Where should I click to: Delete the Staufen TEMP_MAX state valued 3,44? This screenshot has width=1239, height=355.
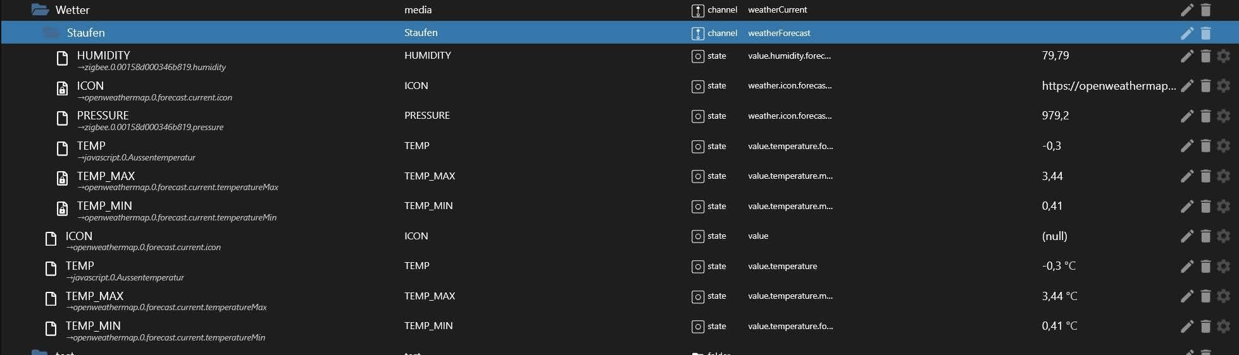[x=1205, y=176]
